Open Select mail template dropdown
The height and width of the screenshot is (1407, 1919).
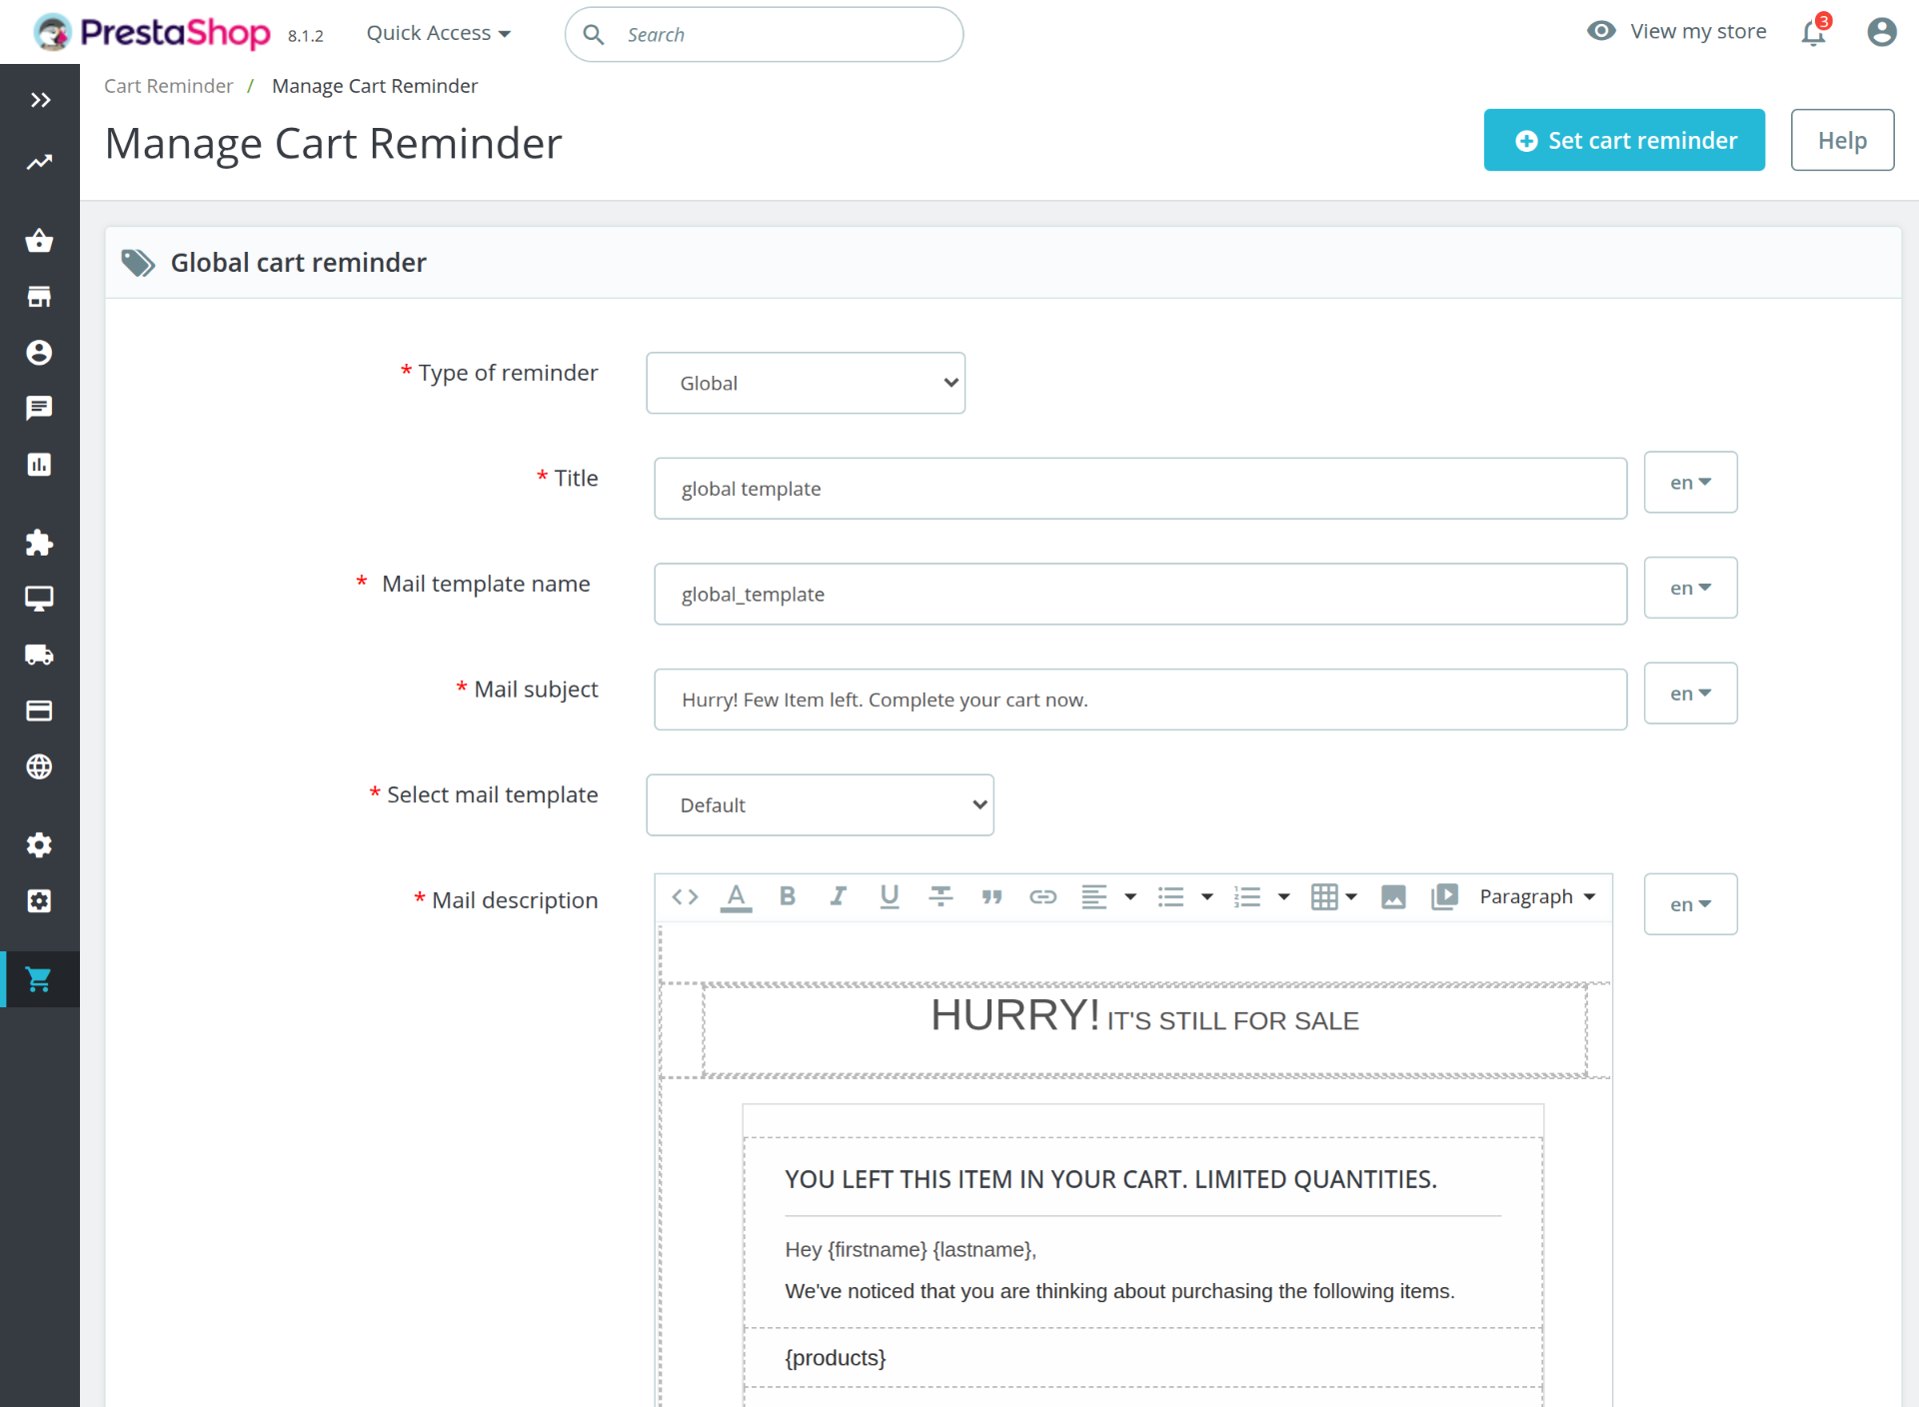[x=820, y=804]
